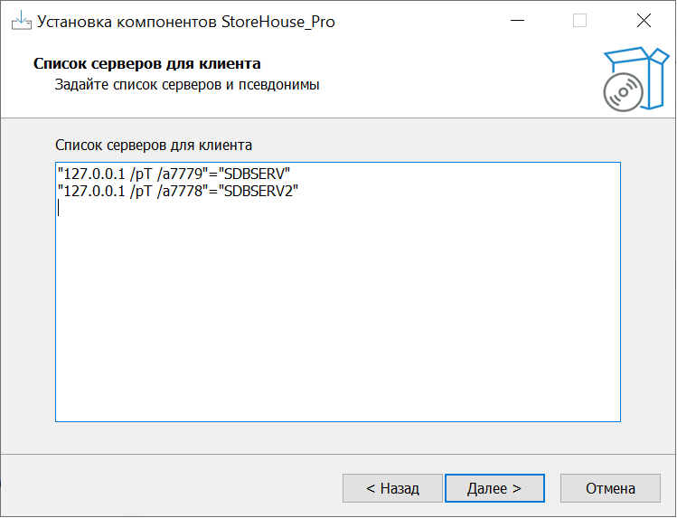The height and width of the screenshot is (518, 677).
Task: Place cursor in the SDBSERV server line
Action: [x=172, y=173]
